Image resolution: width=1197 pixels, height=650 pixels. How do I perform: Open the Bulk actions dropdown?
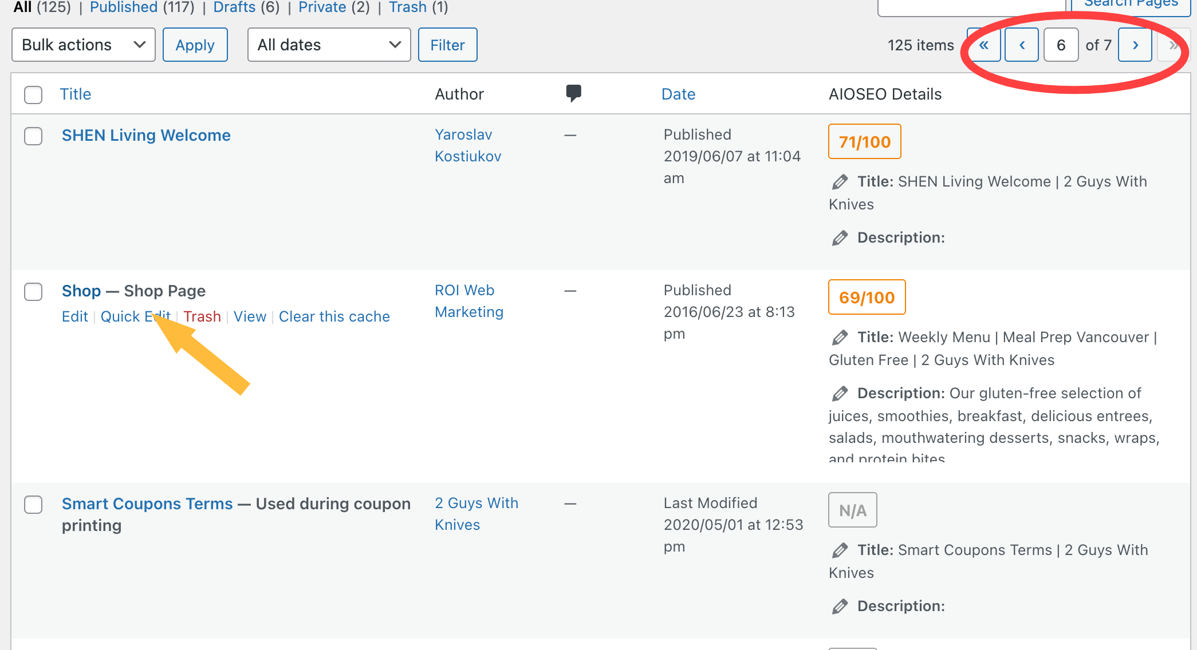[84, 45]
